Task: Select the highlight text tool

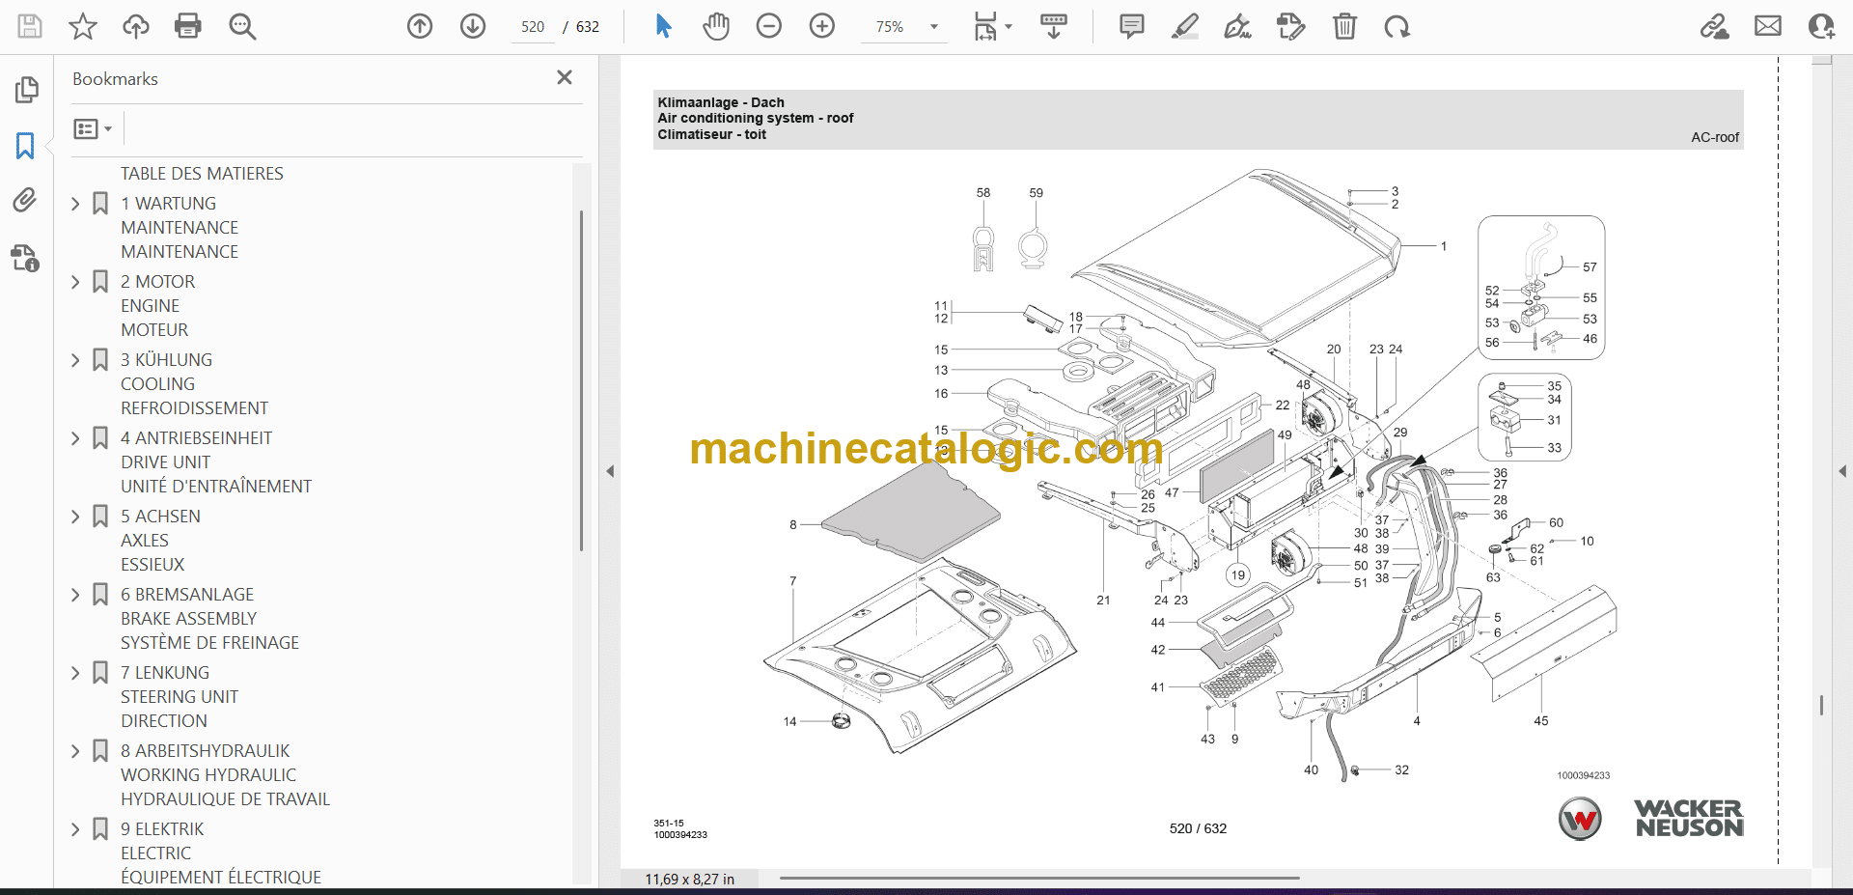Action: (1184, 26)
